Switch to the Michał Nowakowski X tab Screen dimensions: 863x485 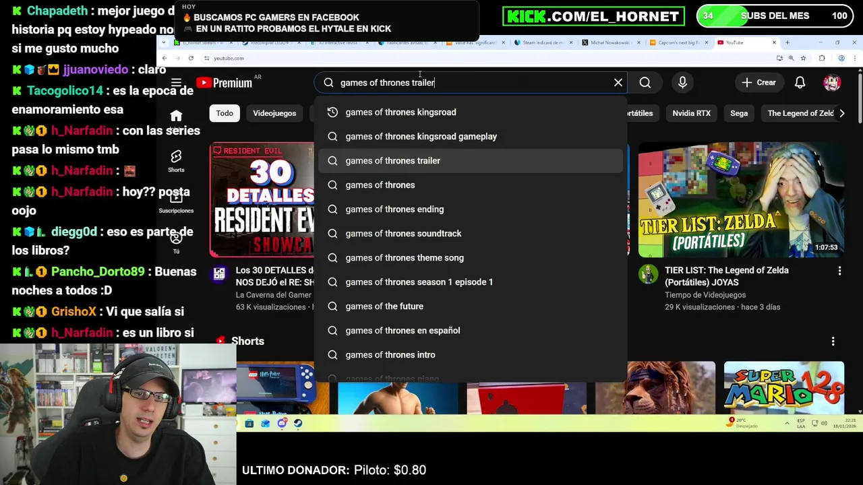[610, 42]
